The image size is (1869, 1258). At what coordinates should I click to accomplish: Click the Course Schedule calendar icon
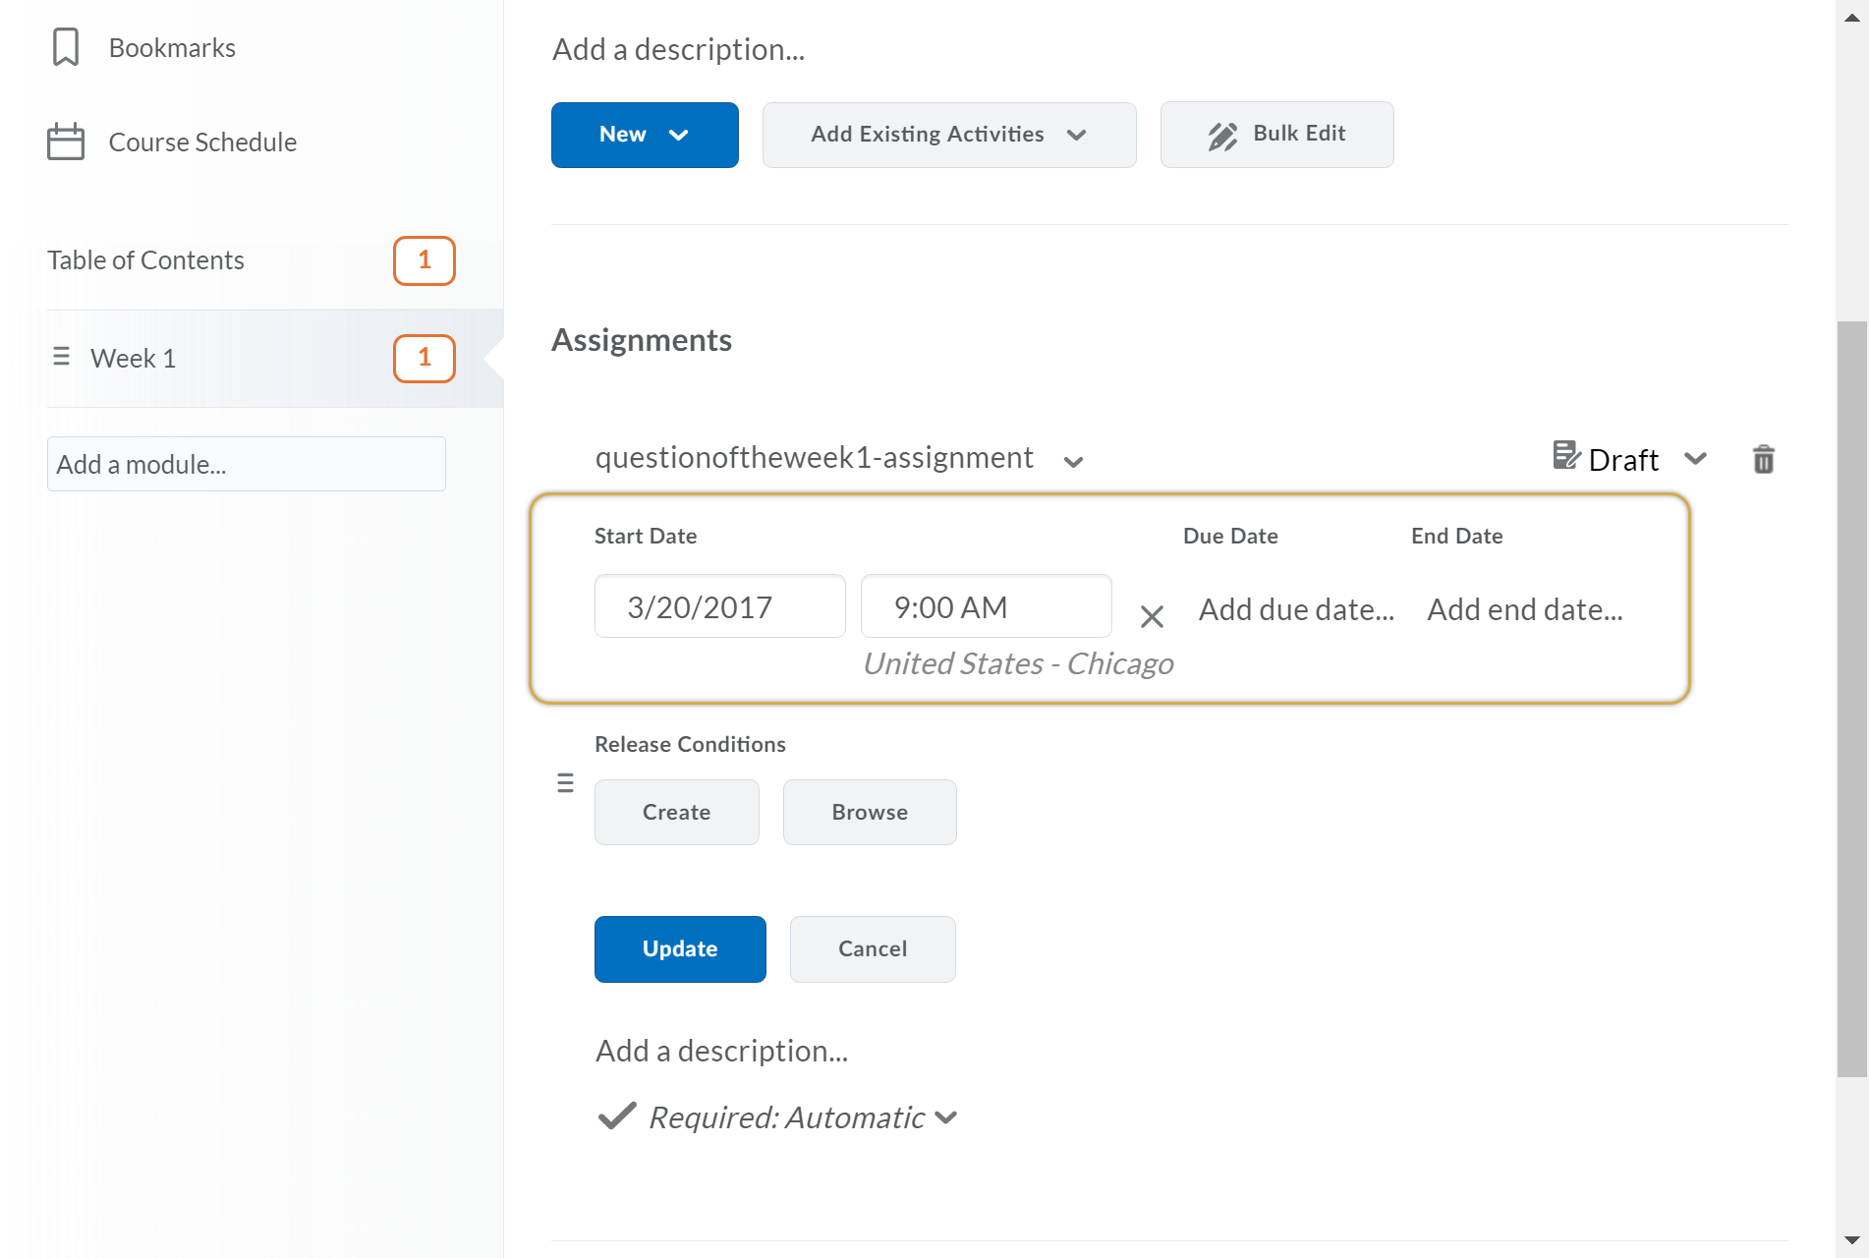coord(66,142)
